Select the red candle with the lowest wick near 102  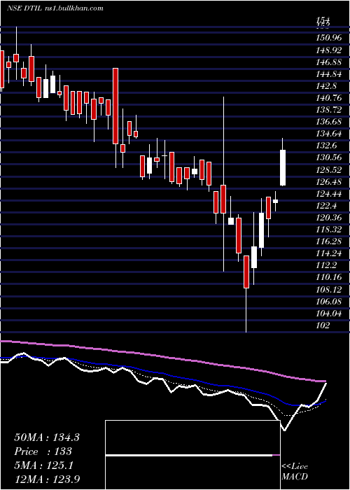pyautogui.click(x=246, y=272)
